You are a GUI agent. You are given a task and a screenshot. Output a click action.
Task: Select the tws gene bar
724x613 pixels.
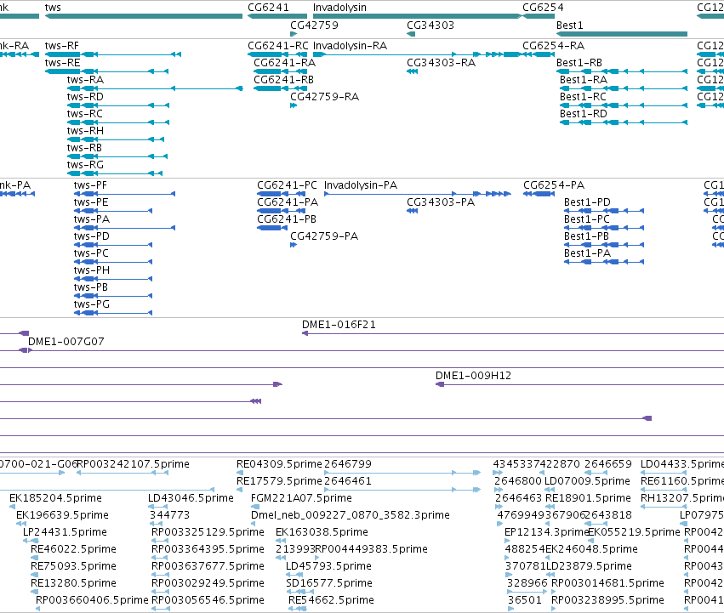[144, 16]
